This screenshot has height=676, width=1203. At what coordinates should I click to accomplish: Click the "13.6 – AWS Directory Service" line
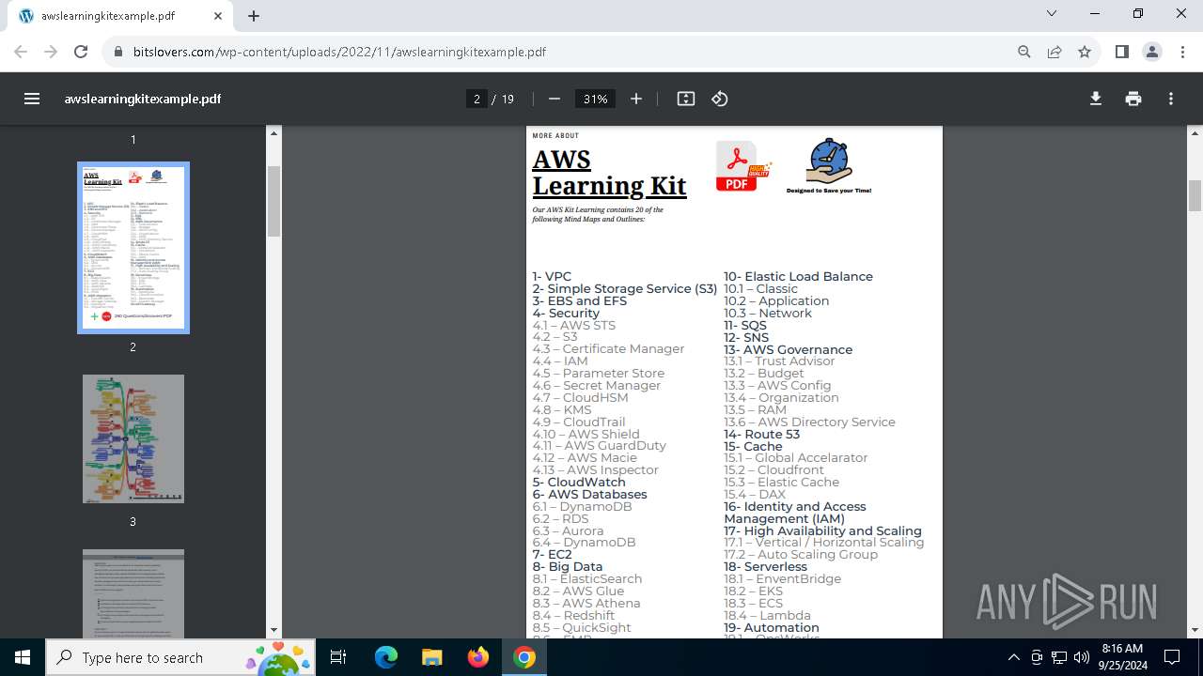tap(809, 422)
